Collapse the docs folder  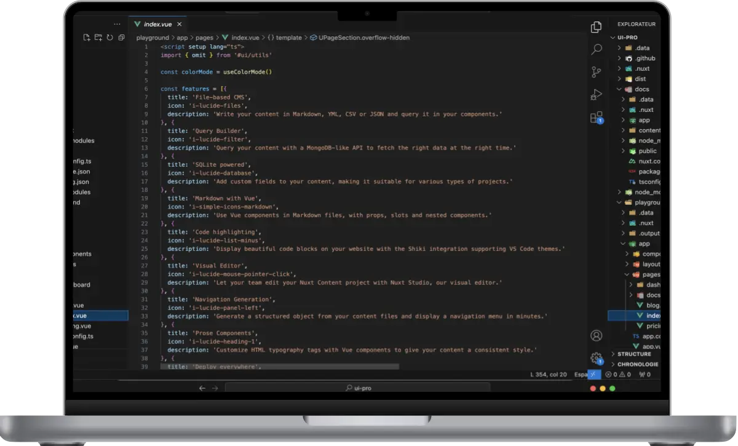637,89
